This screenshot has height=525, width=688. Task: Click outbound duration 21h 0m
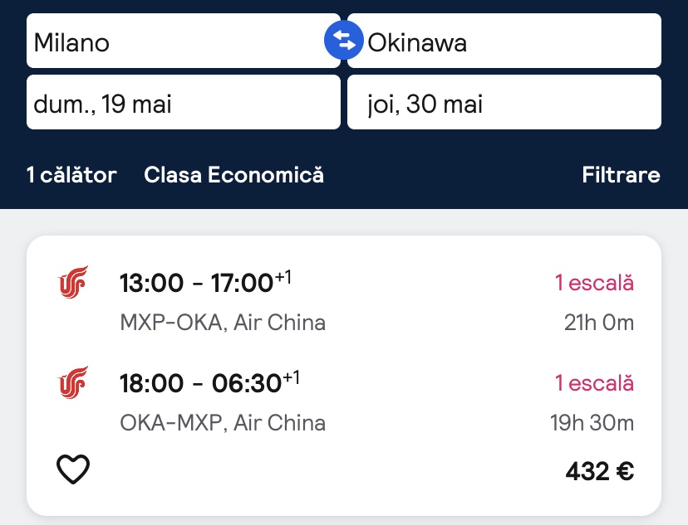[598, 322]
